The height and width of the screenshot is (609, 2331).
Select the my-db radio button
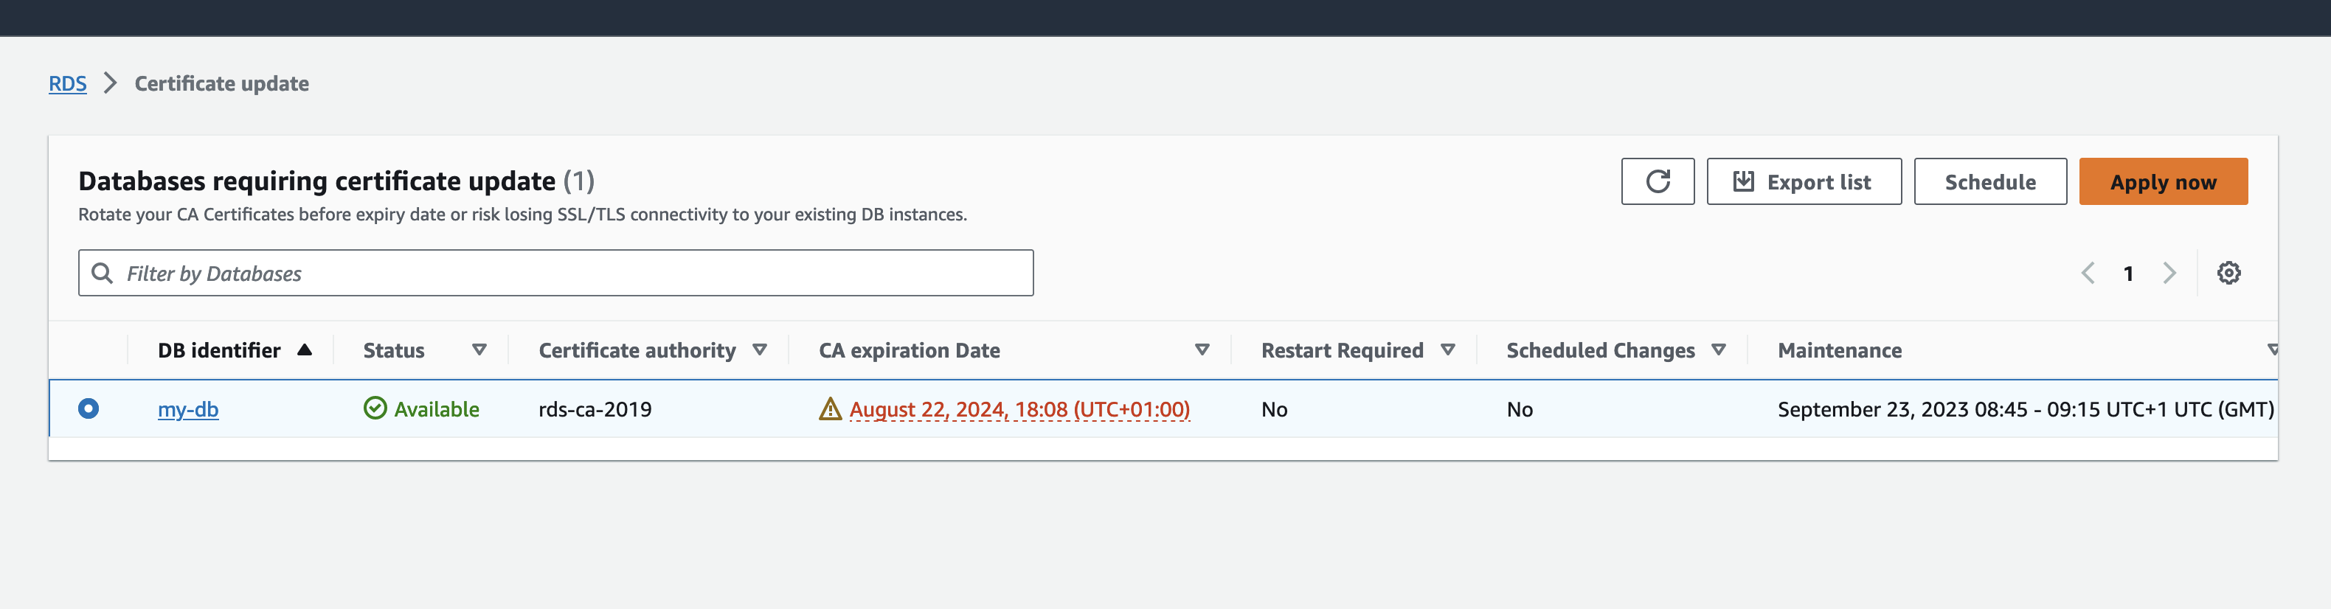tap(89, 409)
